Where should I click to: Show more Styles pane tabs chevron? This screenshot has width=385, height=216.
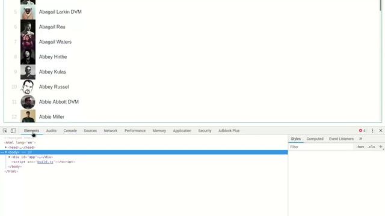361,139
